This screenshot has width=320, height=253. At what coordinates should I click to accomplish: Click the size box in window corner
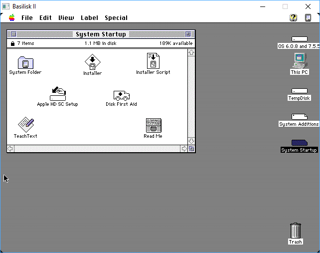(x=191, y=149)
